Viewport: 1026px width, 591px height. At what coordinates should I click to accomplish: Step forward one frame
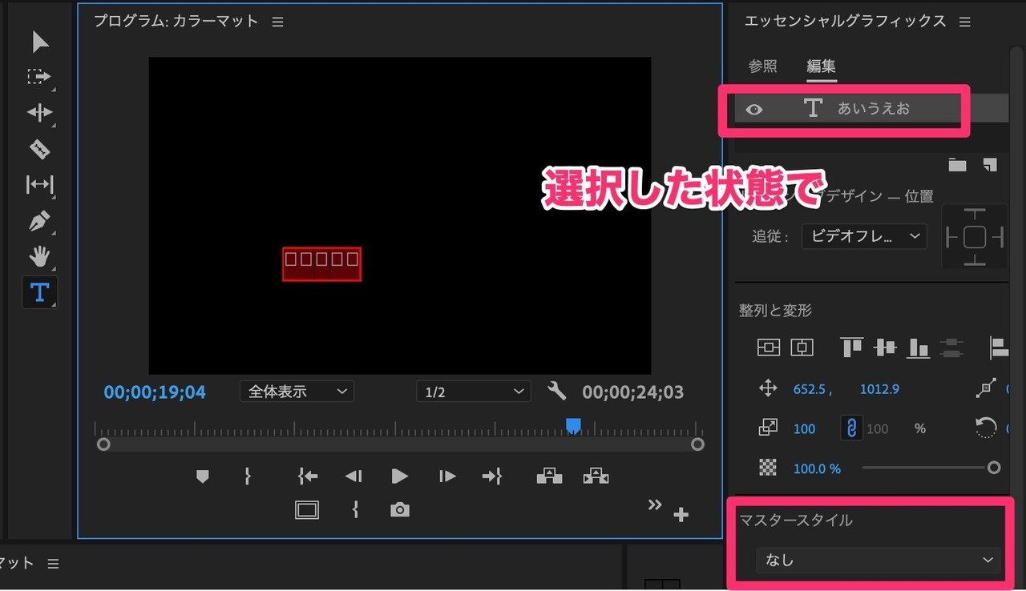[446, 476]
